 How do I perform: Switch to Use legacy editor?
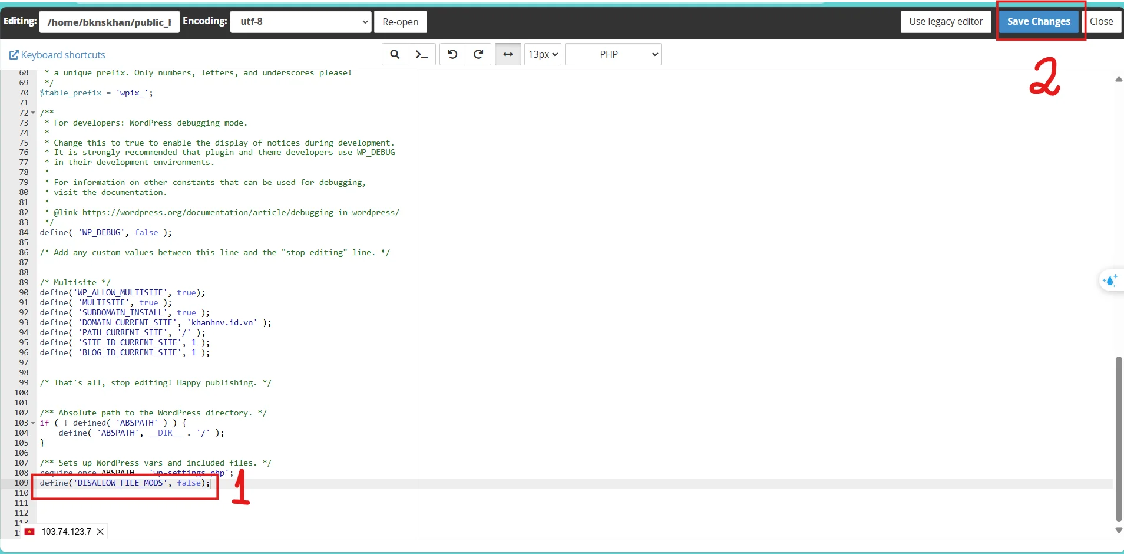click(946, 22)
